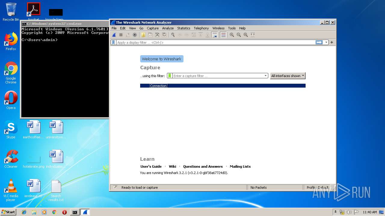Click Resize columns toolbar icon
385x216 pixels.
point(253,35)
